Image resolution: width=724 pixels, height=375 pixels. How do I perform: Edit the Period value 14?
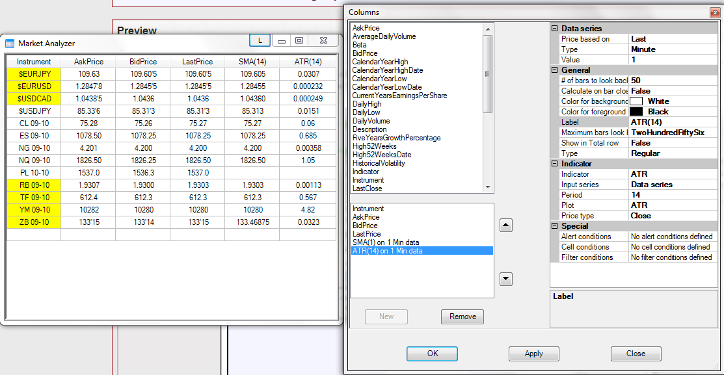click(673, 195)
